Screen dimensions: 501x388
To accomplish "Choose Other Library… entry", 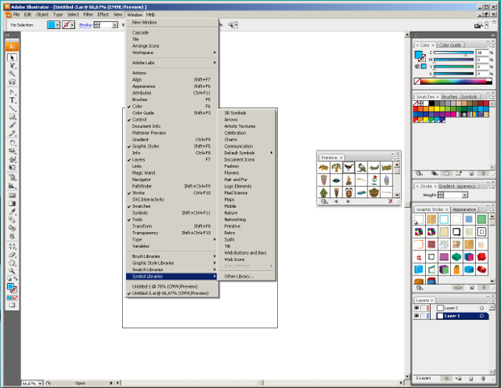I will [246, 276].
